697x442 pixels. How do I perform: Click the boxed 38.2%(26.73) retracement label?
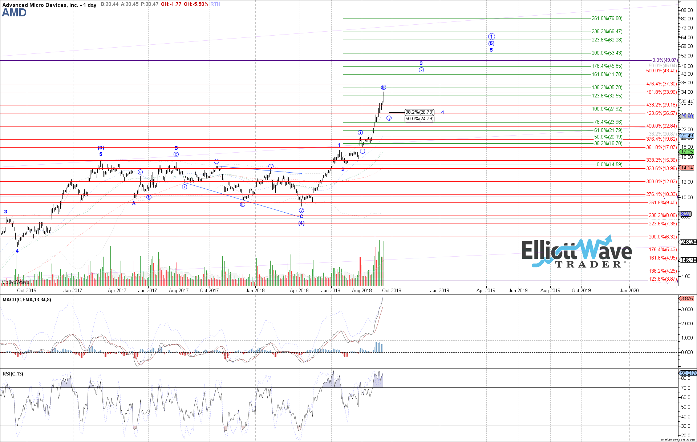420,112
